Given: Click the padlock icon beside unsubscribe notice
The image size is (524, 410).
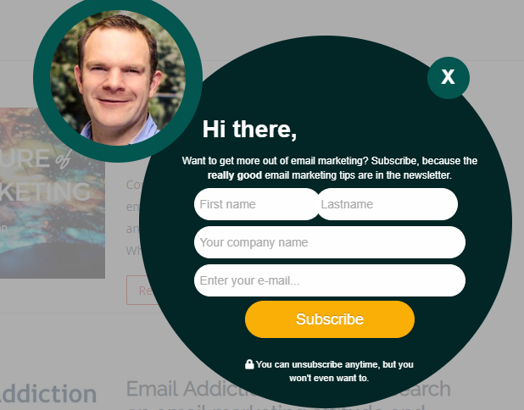Looking at the screenshot, I should 249,364.
